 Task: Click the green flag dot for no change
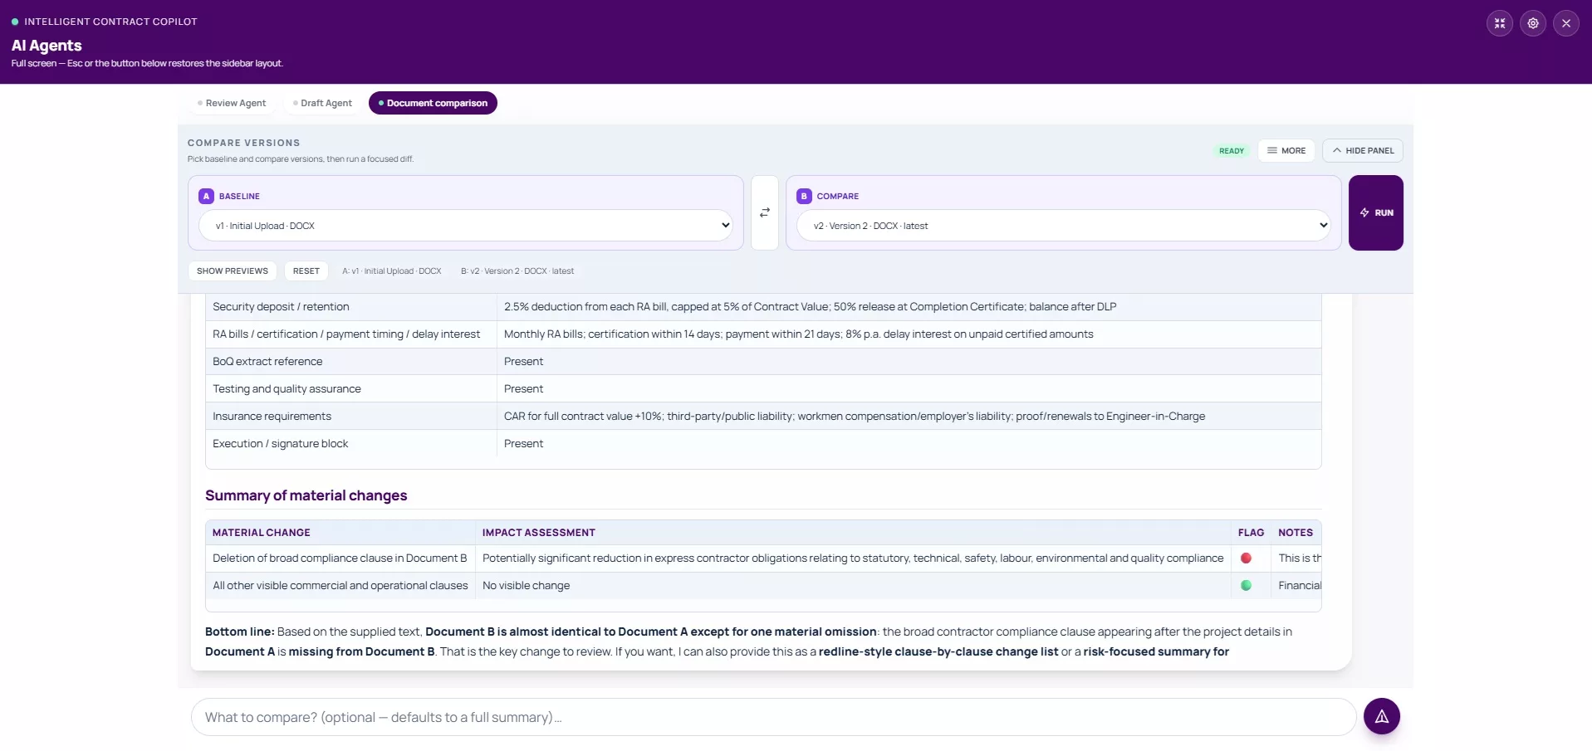pyautogui.click(x=1246, y=586)
